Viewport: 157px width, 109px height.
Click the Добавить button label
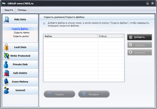[x=139, y=37]
